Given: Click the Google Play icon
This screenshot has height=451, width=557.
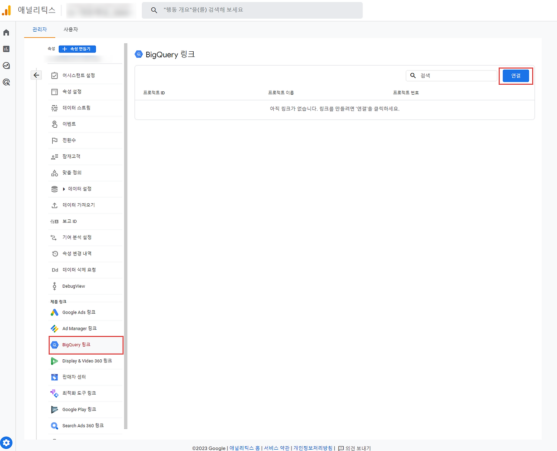Looking at the screenshot, I should pyautogui.click(x=54, y=410).
